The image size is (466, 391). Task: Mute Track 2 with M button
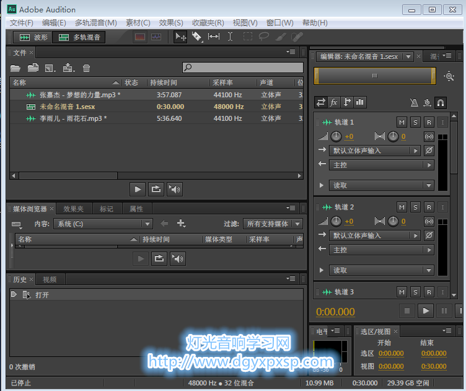(402, 208)
